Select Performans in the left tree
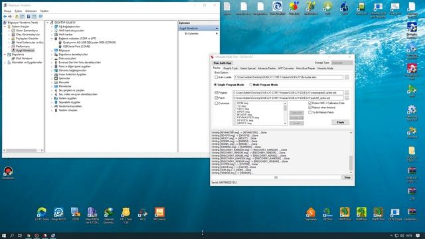425x239 pixels. point(23,46)
